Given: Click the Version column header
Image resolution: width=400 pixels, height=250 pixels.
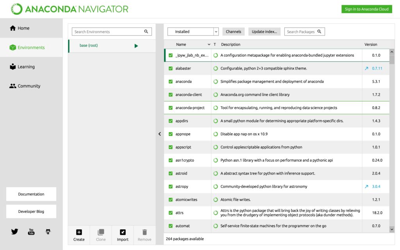Looking at the screenshot, I should pyautogui.click(x=371, y=45).
